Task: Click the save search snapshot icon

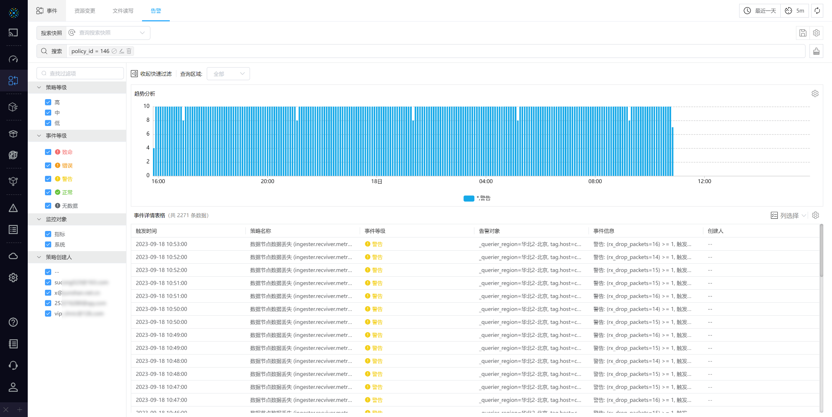Action: (803, 33)
